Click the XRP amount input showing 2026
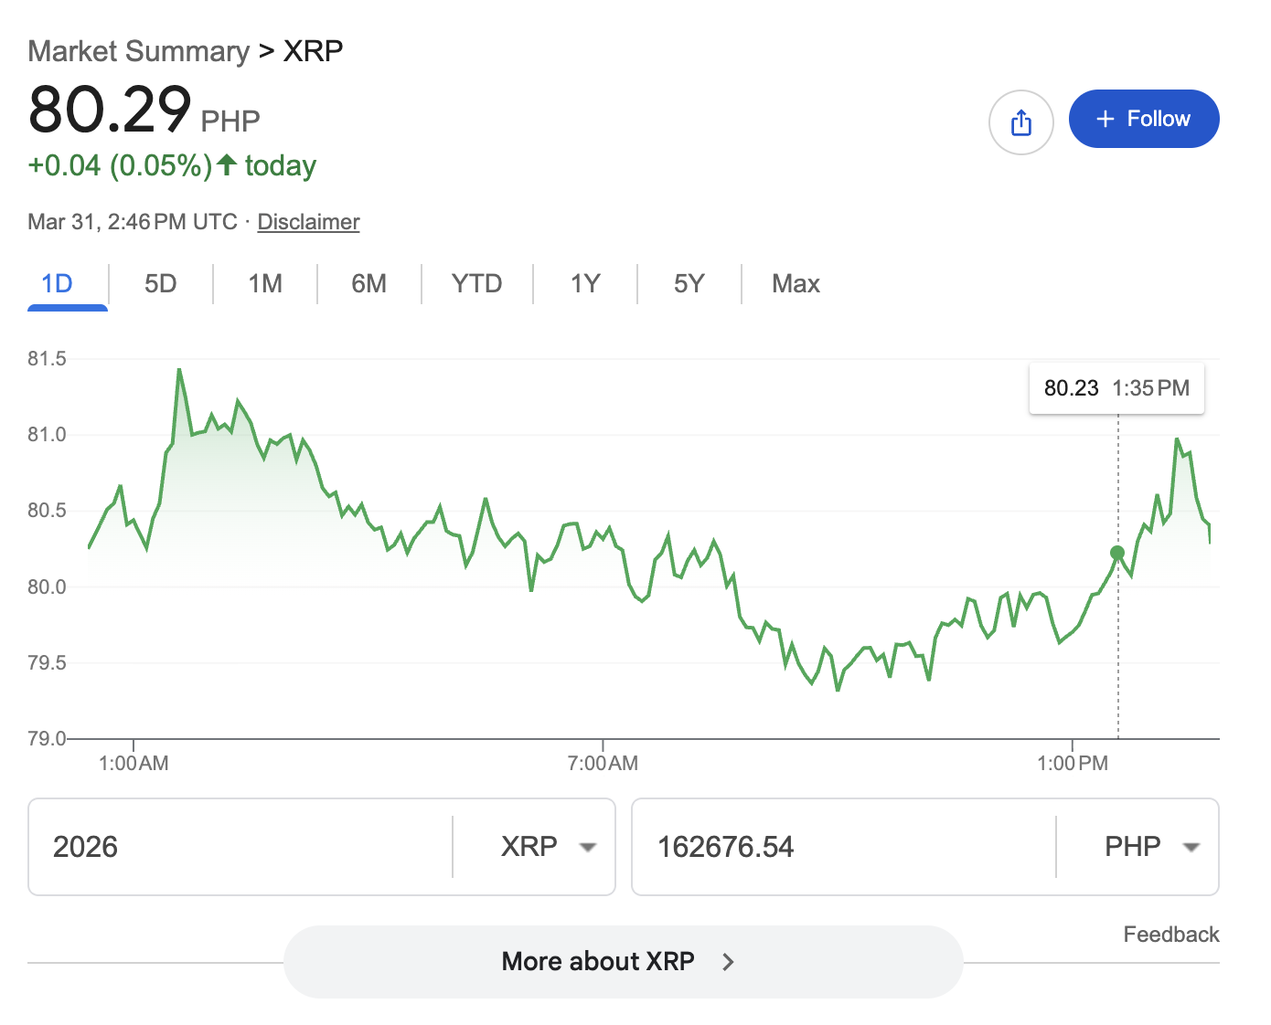This screenshot has width=1271, height=1025. coord(238,847)
